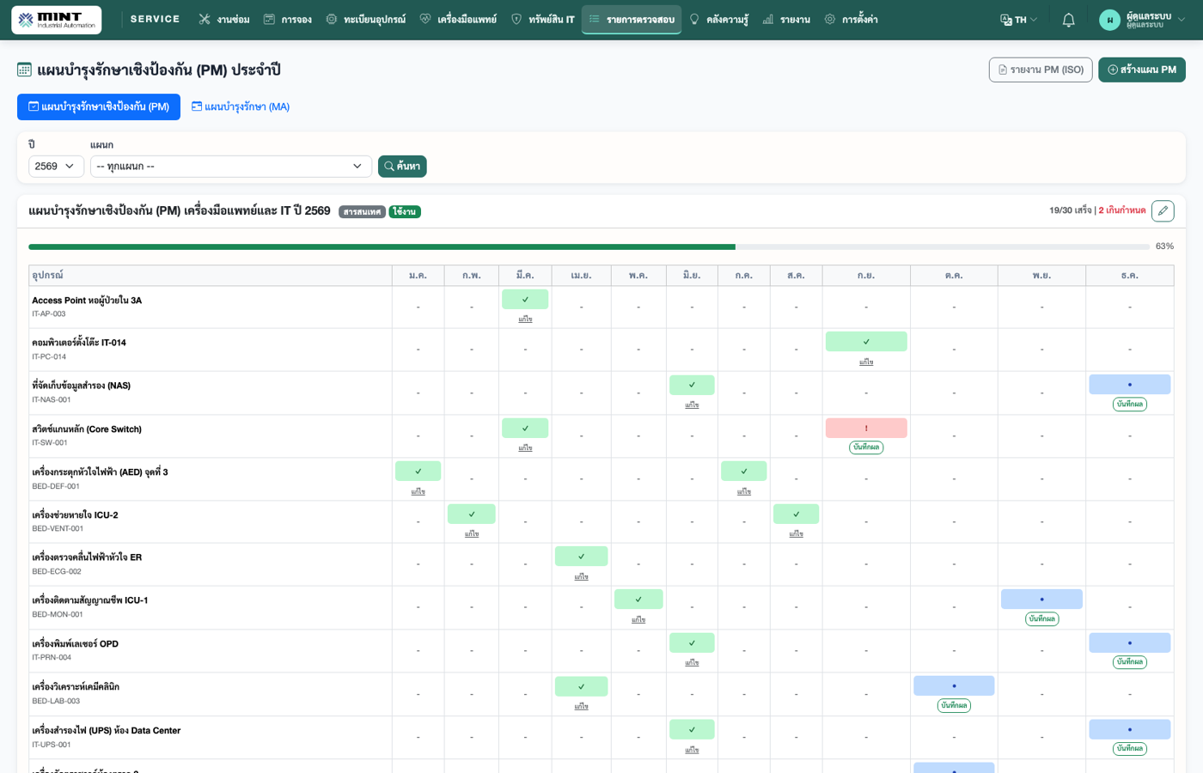
Task: Select the แผนบำรุงรักษาเชิงป้องกัน (PM) tab
Action: coord(99,107)
